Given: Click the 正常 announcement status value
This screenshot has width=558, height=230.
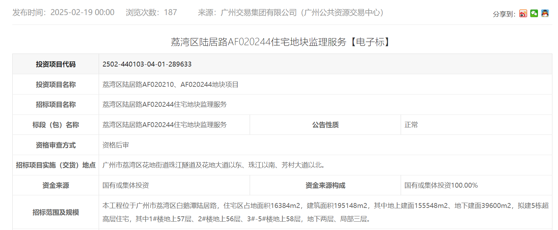Looking at the screenshot, I should click(411, 125).
